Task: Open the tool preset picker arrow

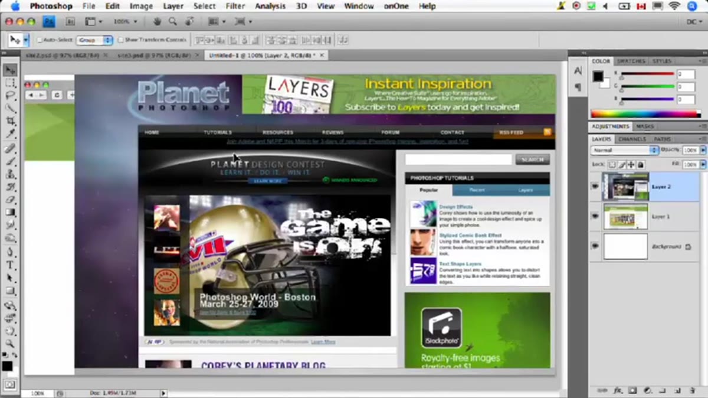Action: point(25,40)
